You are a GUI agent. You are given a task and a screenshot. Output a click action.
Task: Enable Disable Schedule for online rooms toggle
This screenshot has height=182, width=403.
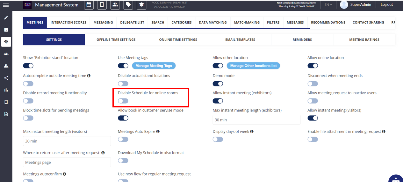pos(123,101)
